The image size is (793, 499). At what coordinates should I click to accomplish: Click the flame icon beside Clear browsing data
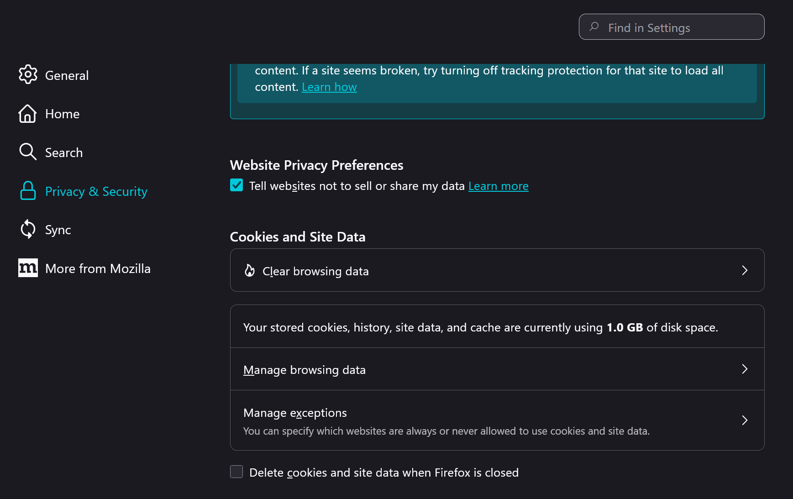249,271
